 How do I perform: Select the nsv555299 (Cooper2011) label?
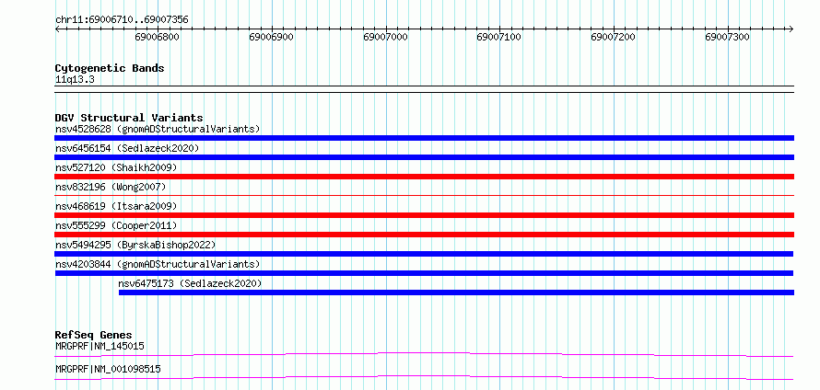point(116,225)
